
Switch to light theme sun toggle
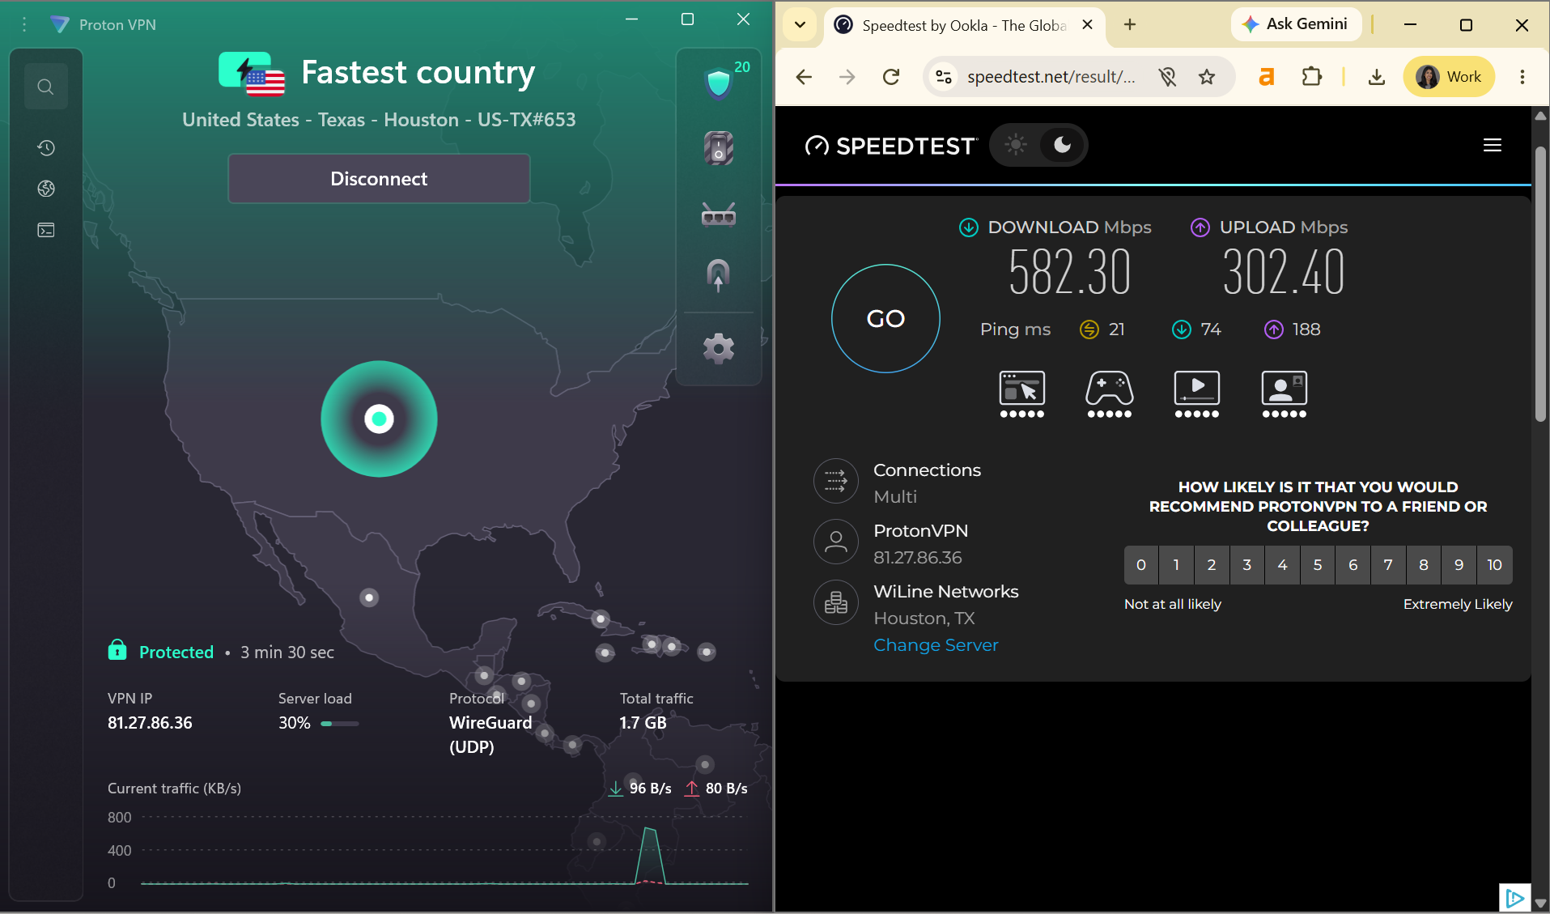[x=1016, y=145]
